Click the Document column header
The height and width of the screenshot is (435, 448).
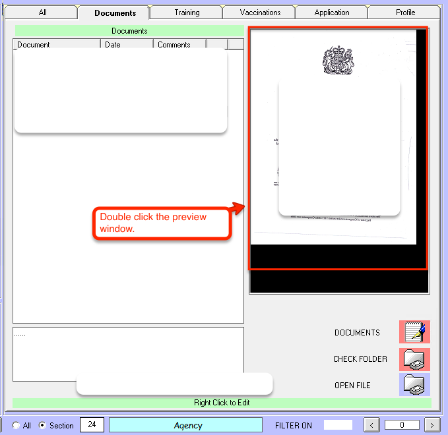pyautogui.click(x=57, y=45)
